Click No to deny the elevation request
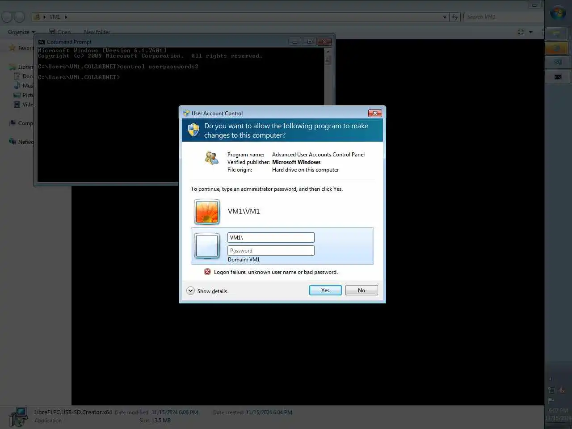 tap(362, 290)
